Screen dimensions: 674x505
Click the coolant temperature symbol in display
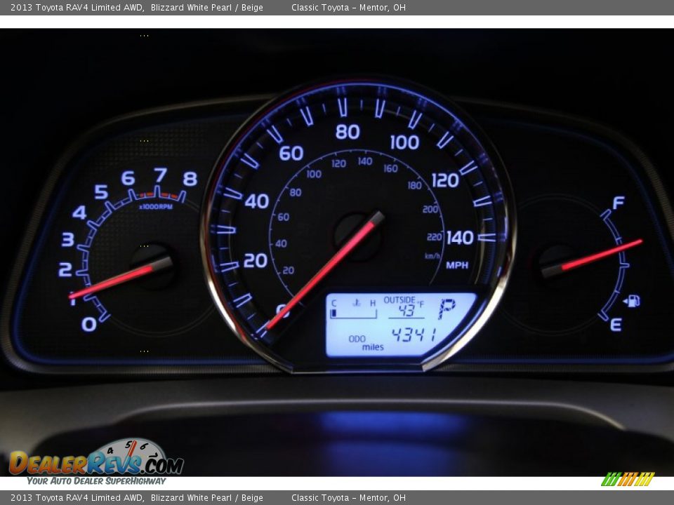pos(357,303)
